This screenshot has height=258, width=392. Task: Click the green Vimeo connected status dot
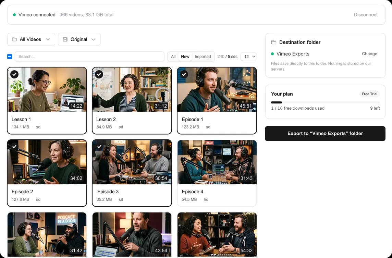tap(14, 15)
